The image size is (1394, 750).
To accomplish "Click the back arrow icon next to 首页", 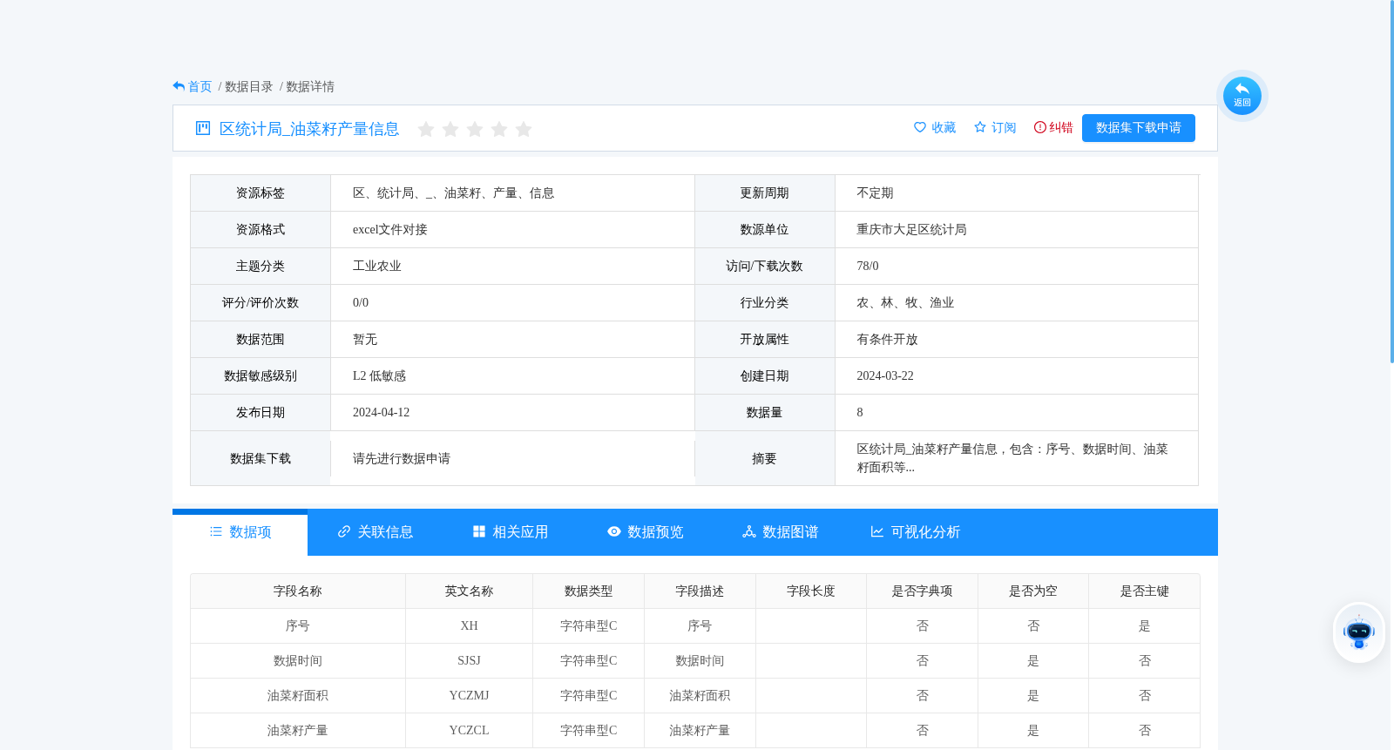I will click(x=179, y=86).
